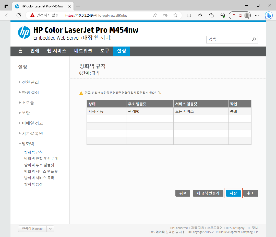
Task: Open split screen icon
Action: [x=189, y=15]
